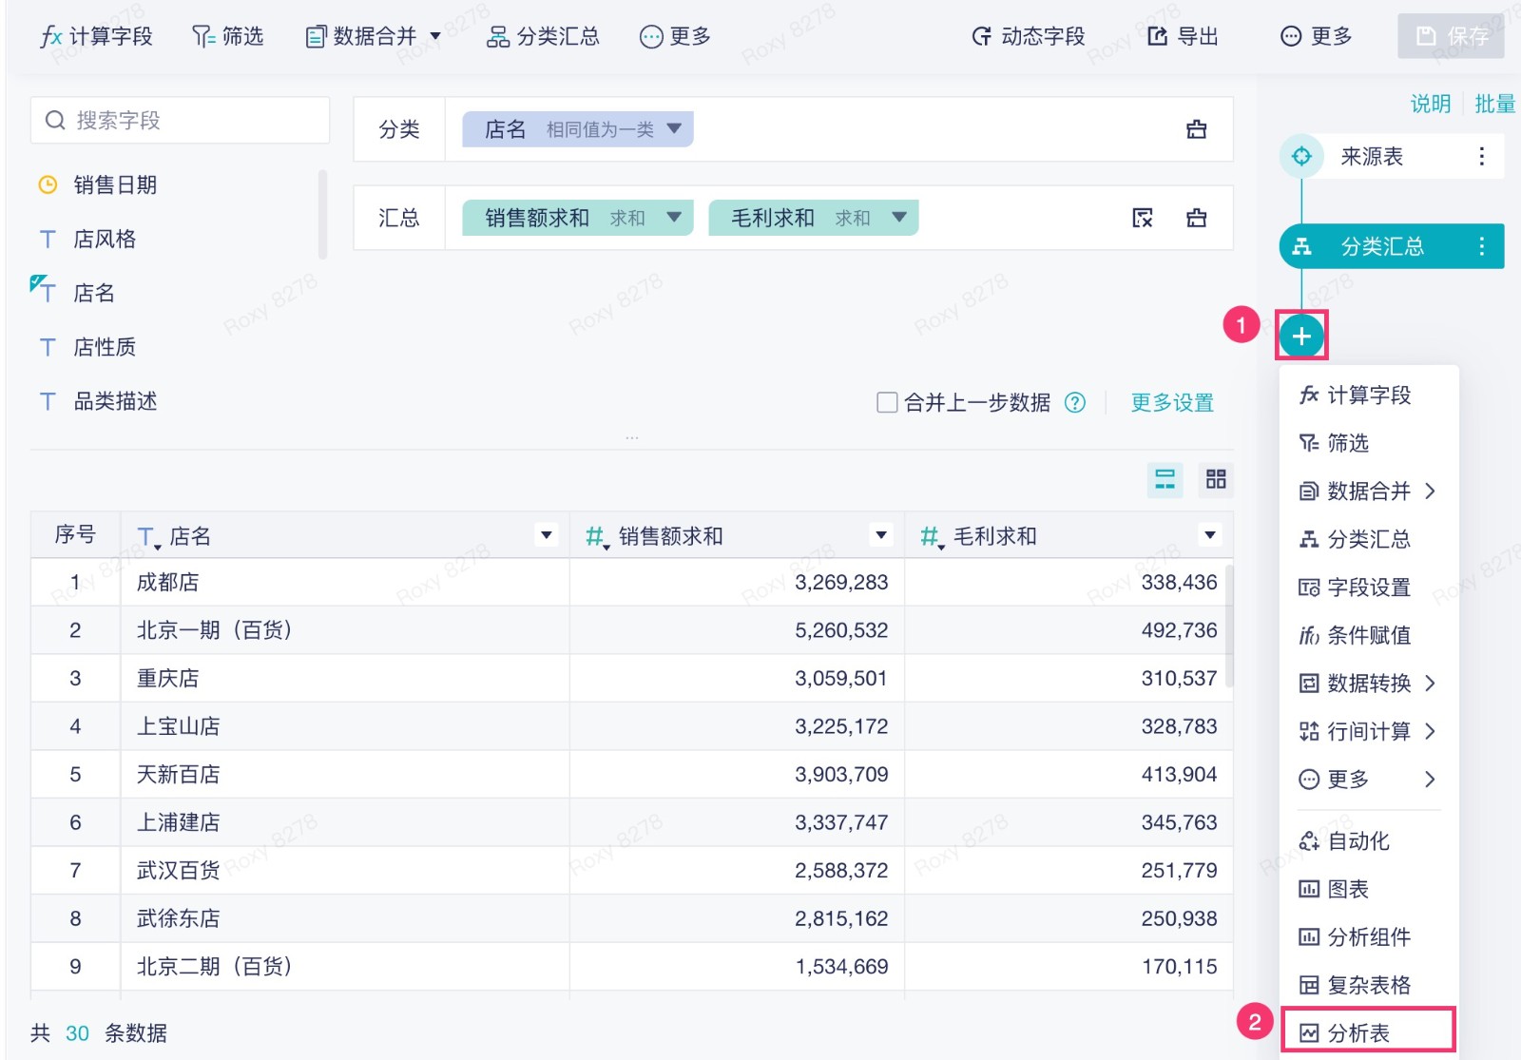Open the 销售额求和 aggregation dropdown

(674, 217)
